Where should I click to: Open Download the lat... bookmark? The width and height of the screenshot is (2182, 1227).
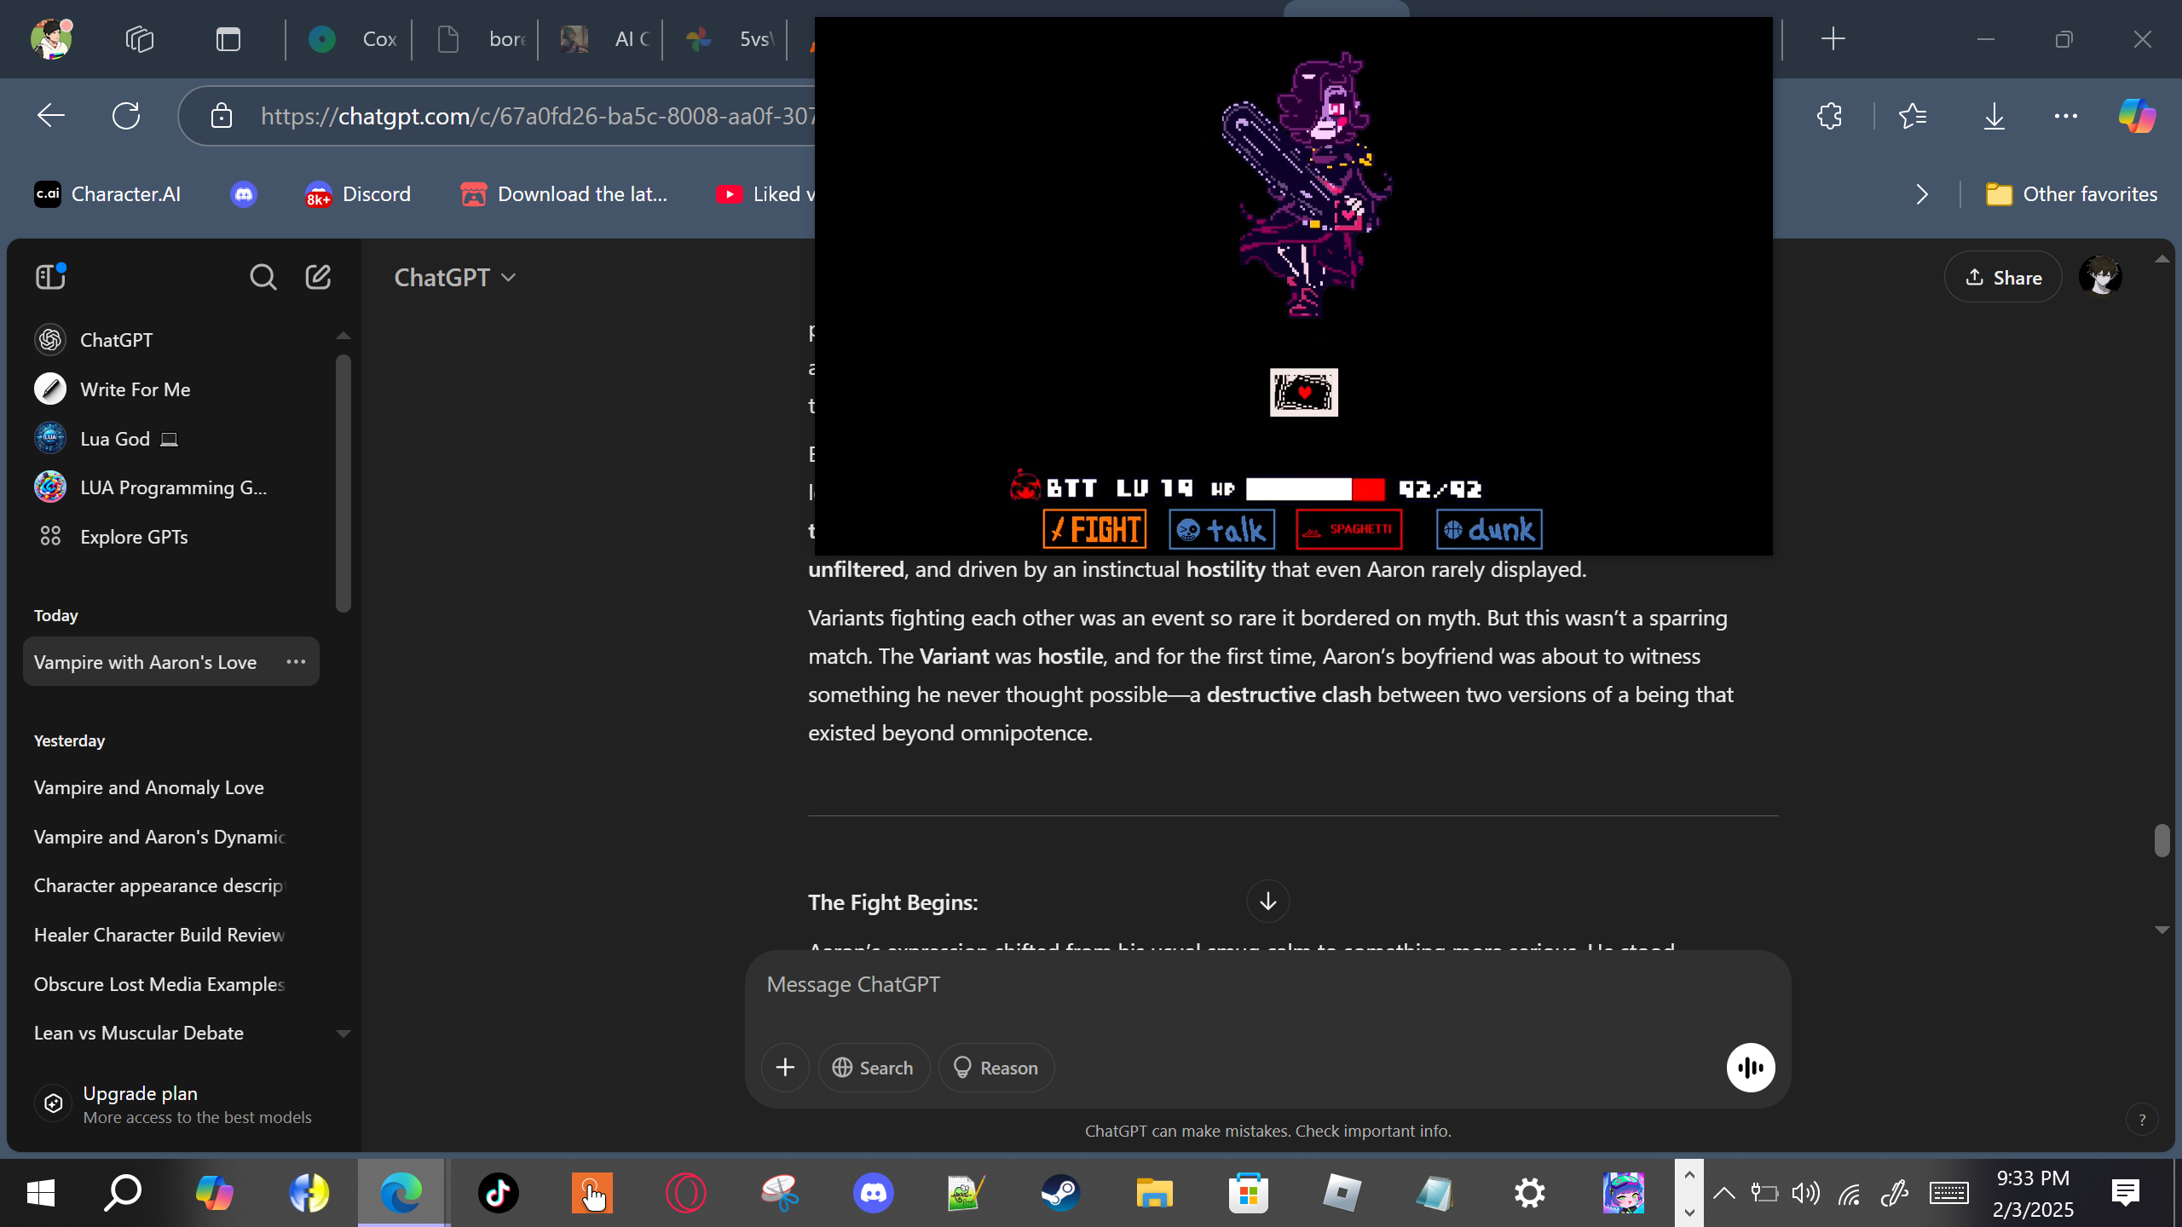[x=564, y=194]
